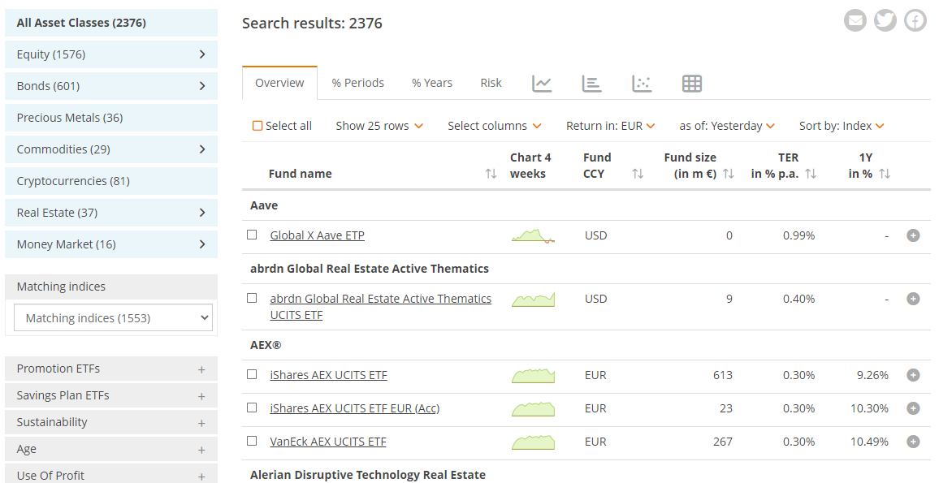Viewport: 939px width, 483px height.
Task: Expand the Use Of Profit filter
Action: coord(111,475)
